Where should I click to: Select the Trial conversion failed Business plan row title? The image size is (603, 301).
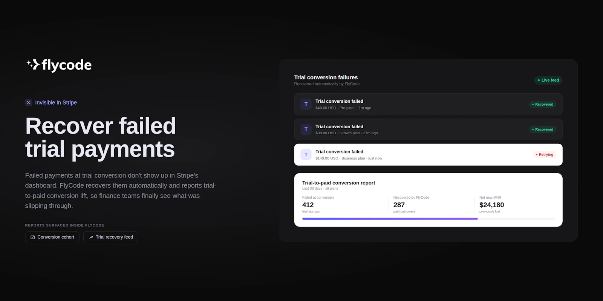(x=339, y=152)
